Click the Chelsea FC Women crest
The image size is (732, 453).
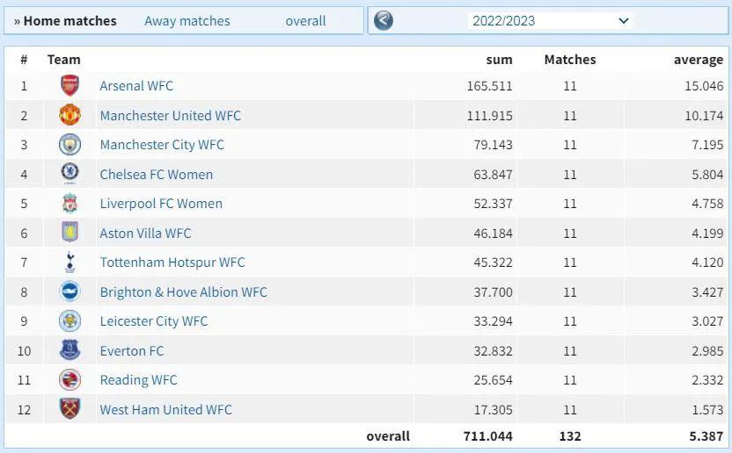tap(70, 174)
